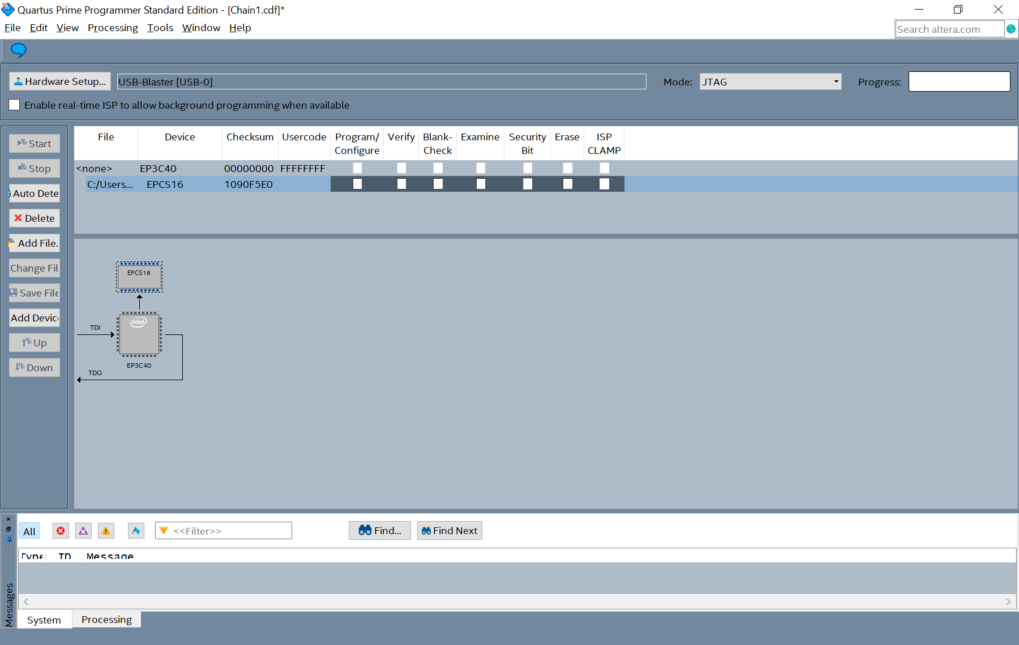The image size is (1019, 645).
Task: Show critical warnings with purple triangle filter
Action: (83, 531)
